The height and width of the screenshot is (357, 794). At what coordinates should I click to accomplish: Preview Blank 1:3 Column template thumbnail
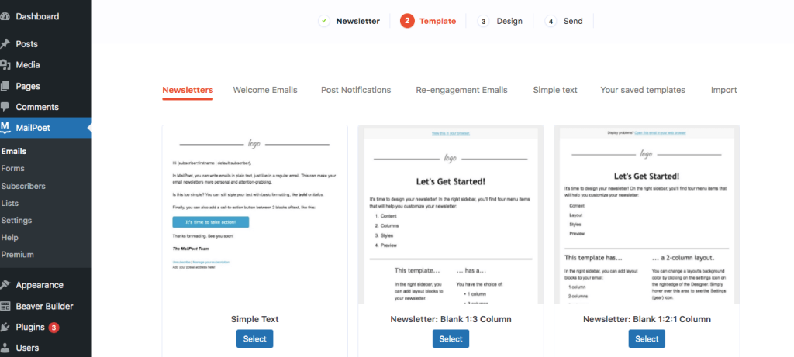click(x=451, y=215)
